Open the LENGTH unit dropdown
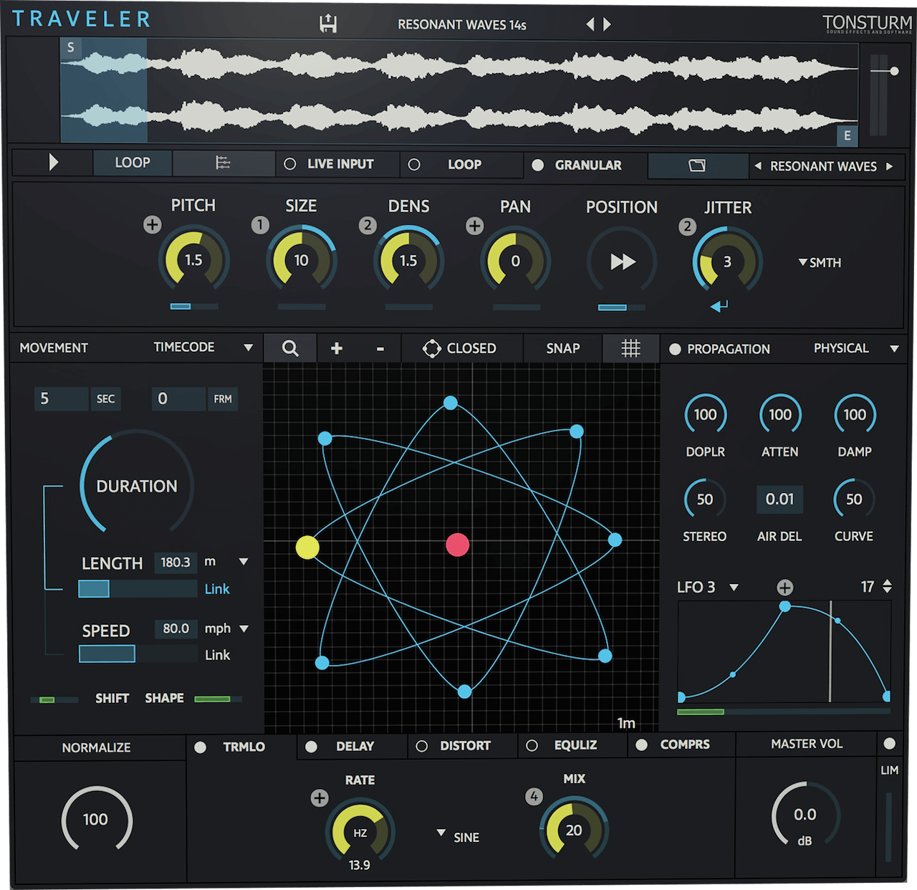Screen dimensions: 917x890 click(244, 562)
